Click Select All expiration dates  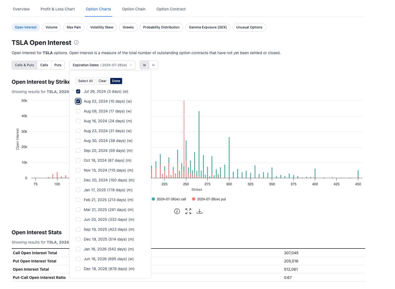pos(85,81)
